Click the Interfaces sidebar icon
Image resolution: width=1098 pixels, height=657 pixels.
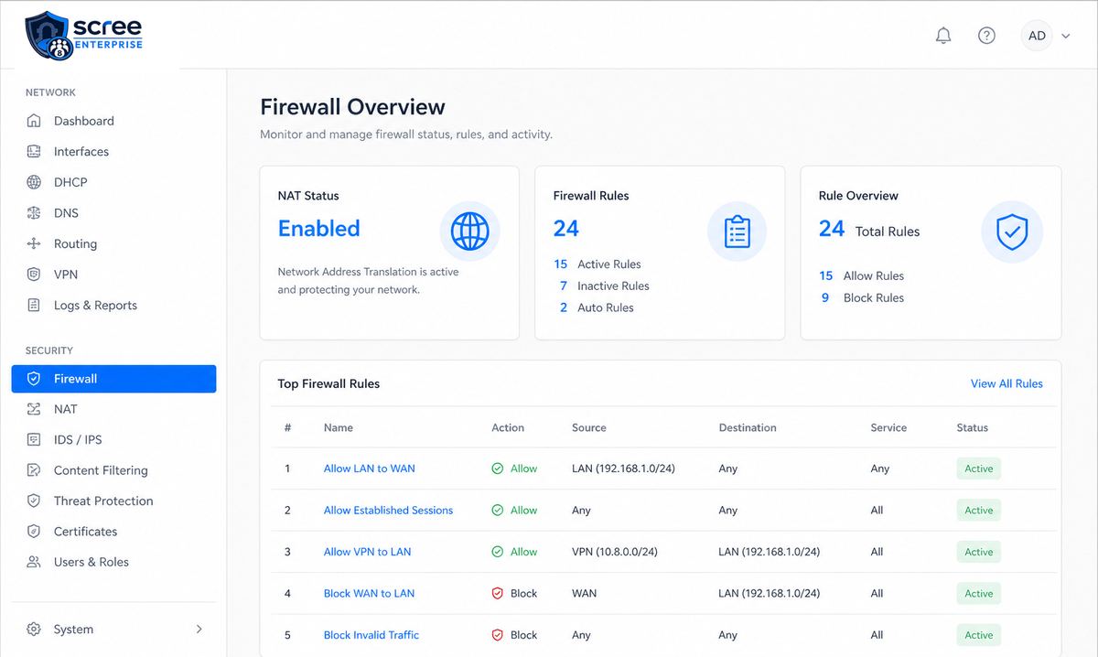(x=34, y=152)
